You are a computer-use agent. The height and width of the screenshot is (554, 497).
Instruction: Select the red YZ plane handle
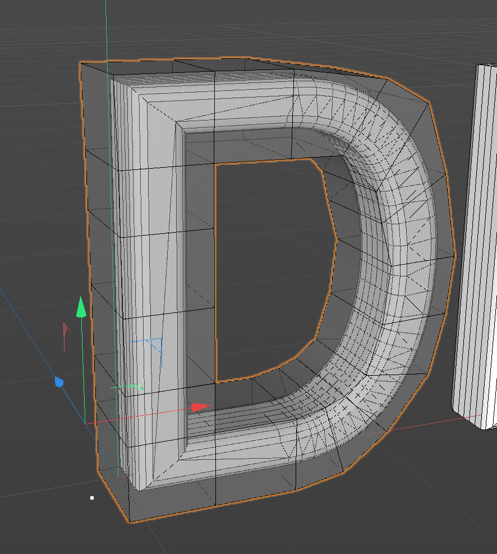pos(66,329)
